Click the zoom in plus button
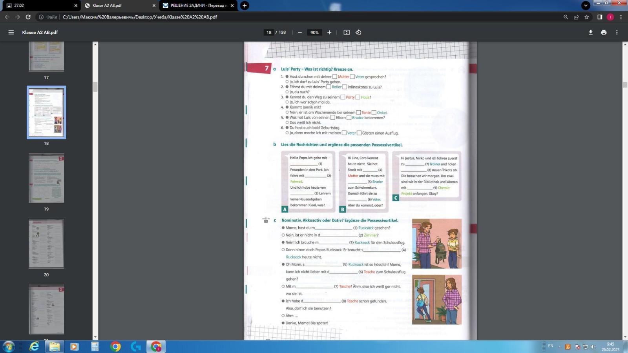This screenshot has height=353, width=628. tap(329, 33)
